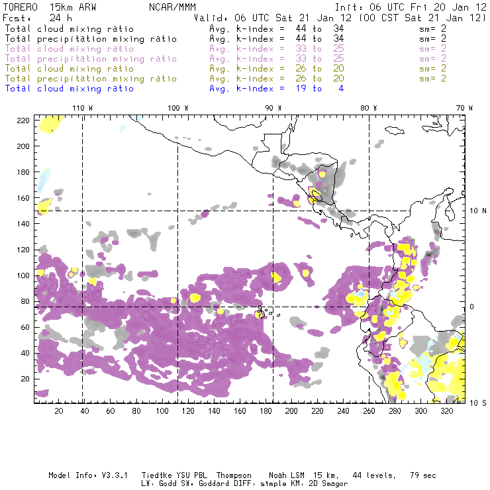Click the "100 W" longitude label
490x490 pixels.
[178, 108]
